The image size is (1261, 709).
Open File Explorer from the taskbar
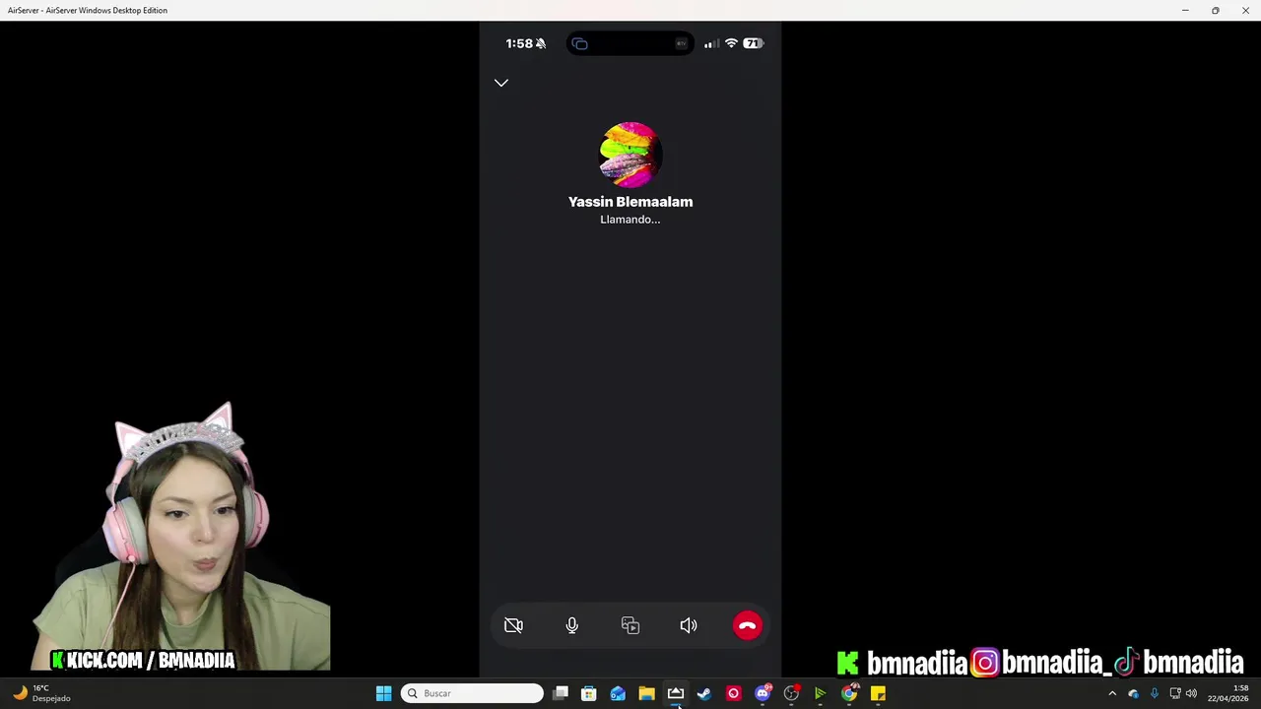tap(646, 693)
